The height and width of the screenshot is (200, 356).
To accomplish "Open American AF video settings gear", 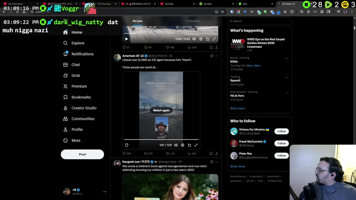I will click(183, 145).
